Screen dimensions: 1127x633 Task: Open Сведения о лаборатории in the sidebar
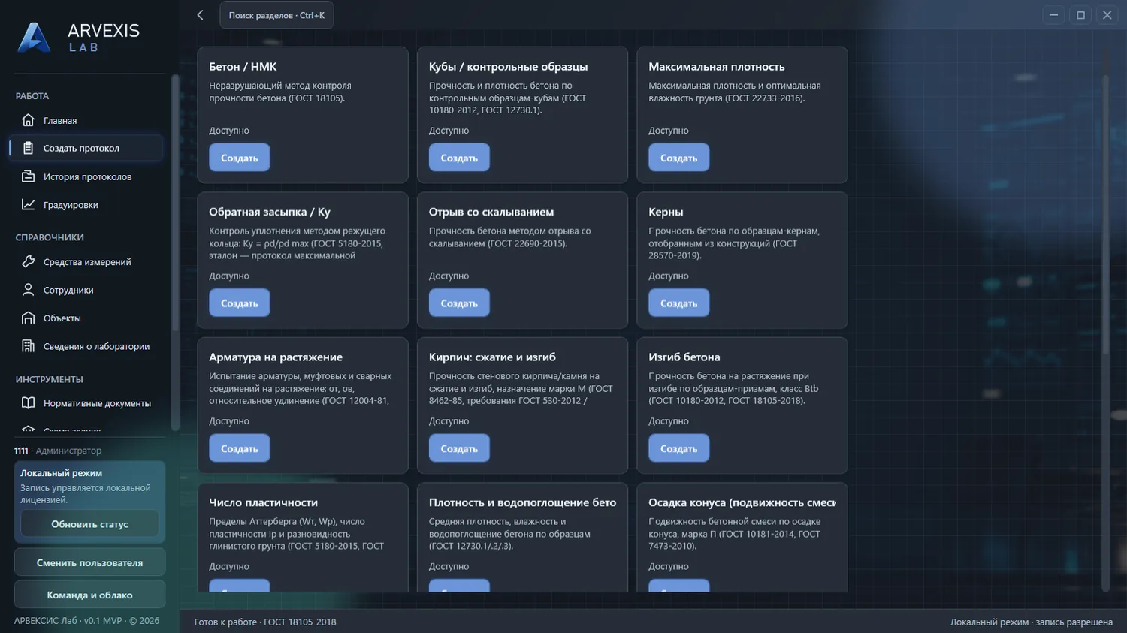[86, 346]
